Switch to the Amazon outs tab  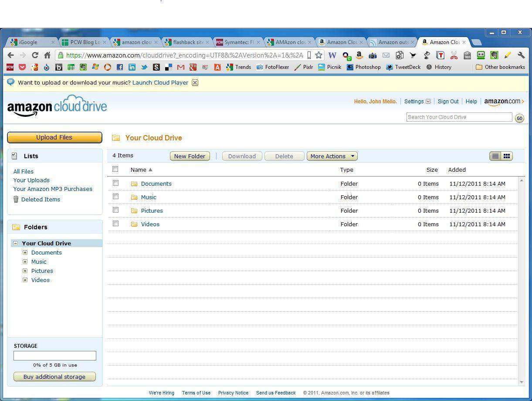click(x=393, y=42)
